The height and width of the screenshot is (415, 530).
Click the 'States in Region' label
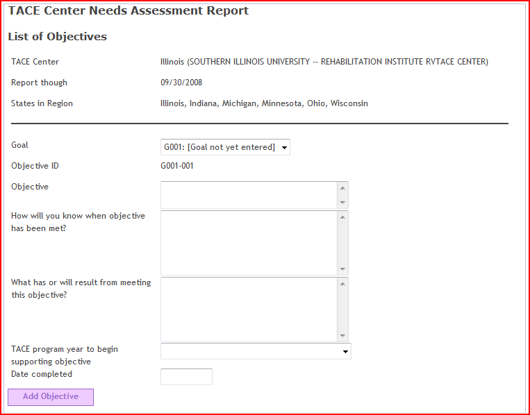click(42, 103)
